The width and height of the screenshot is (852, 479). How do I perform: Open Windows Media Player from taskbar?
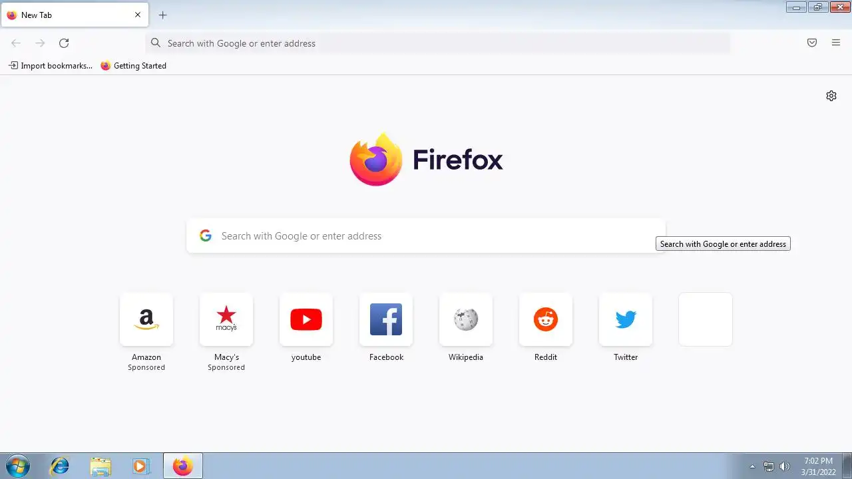click(x=140, y=466)
